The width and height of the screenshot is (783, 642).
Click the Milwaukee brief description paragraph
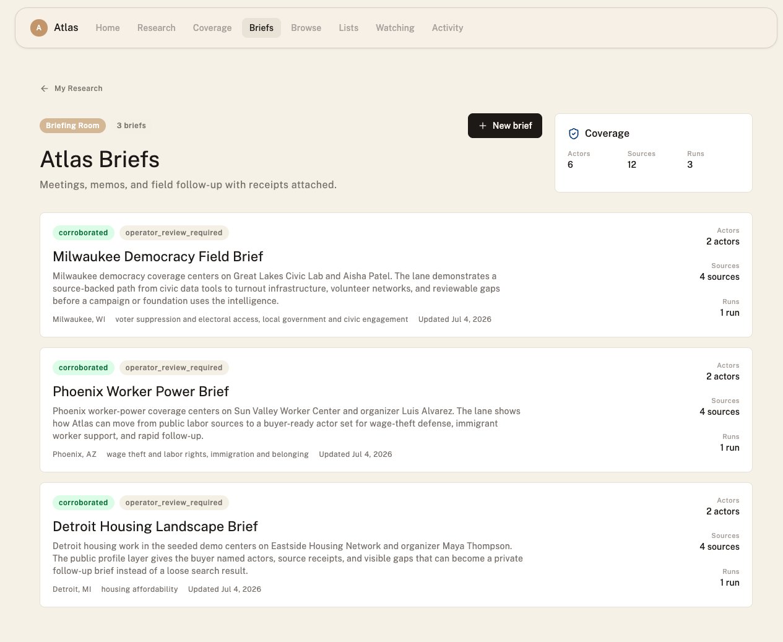click(276, 288)
